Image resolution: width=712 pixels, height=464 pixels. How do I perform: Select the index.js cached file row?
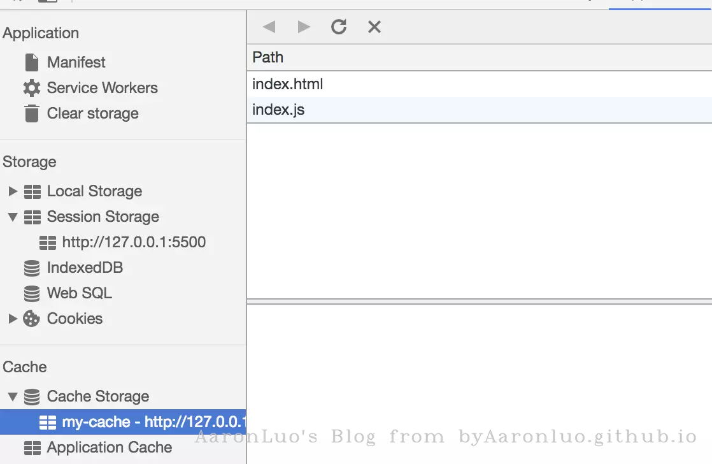point(278,110)
